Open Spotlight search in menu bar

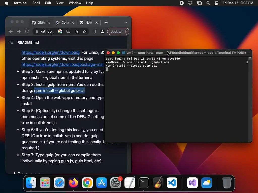click(208, 3)
